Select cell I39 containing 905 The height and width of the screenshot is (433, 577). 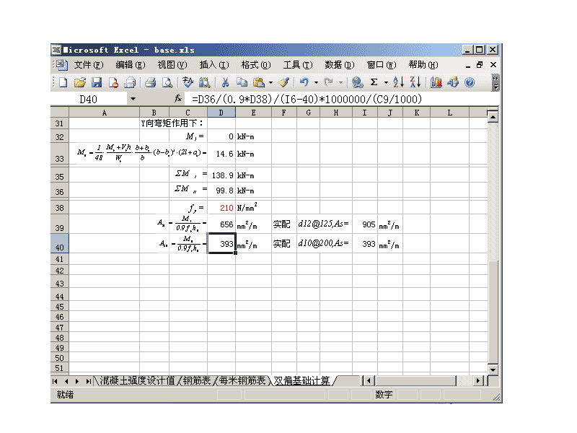point(365,224)
